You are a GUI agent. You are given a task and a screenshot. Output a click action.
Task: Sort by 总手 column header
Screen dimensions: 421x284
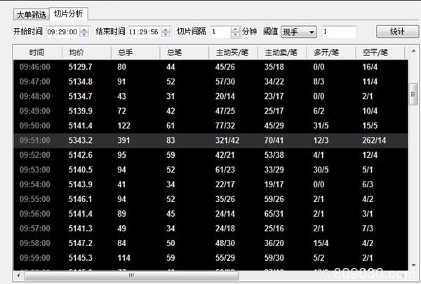(126, 53)
